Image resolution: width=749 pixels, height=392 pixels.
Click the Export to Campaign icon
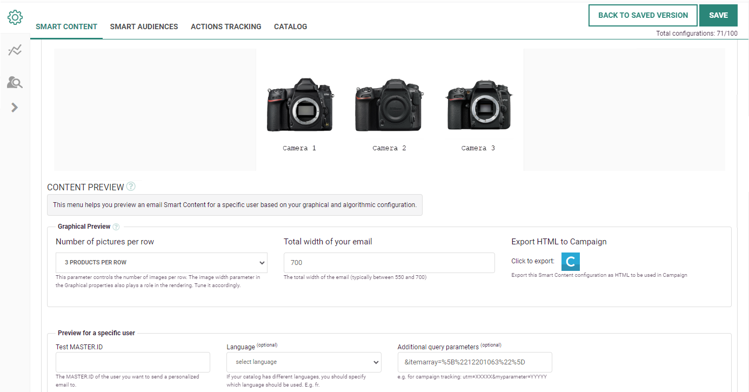(570, 262)
